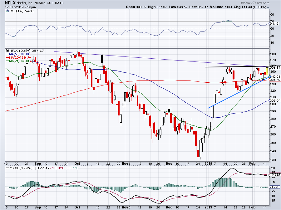Open the StockCharts.com copyright link
This screenshot has height=210, width=281.
coord(255,3)
